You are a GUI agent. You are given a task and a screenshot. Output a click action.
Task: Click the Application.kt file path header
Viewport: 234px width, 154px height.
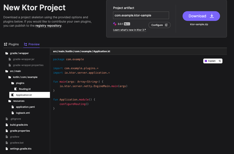[x=82, y=52]
